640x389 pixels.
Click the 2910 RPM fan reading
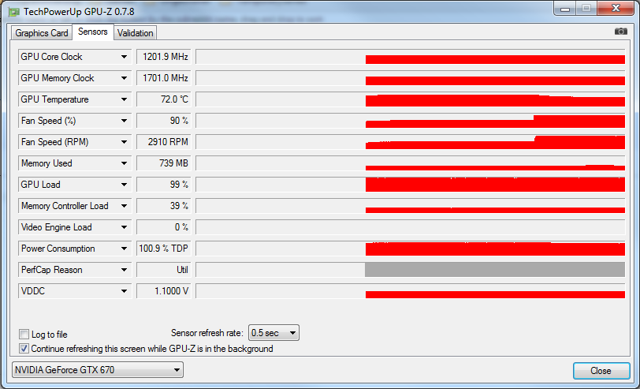coord(164,142)
